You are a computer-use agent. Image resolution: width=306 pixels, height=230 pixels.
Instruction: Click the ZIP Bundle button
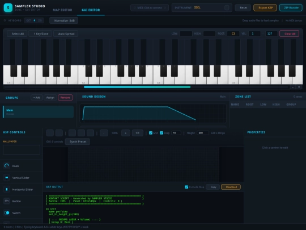point(291,7)
